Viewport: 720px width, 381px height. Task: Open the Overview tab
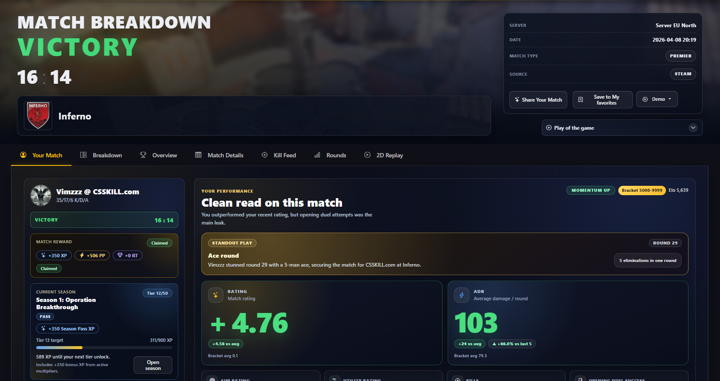158,155
